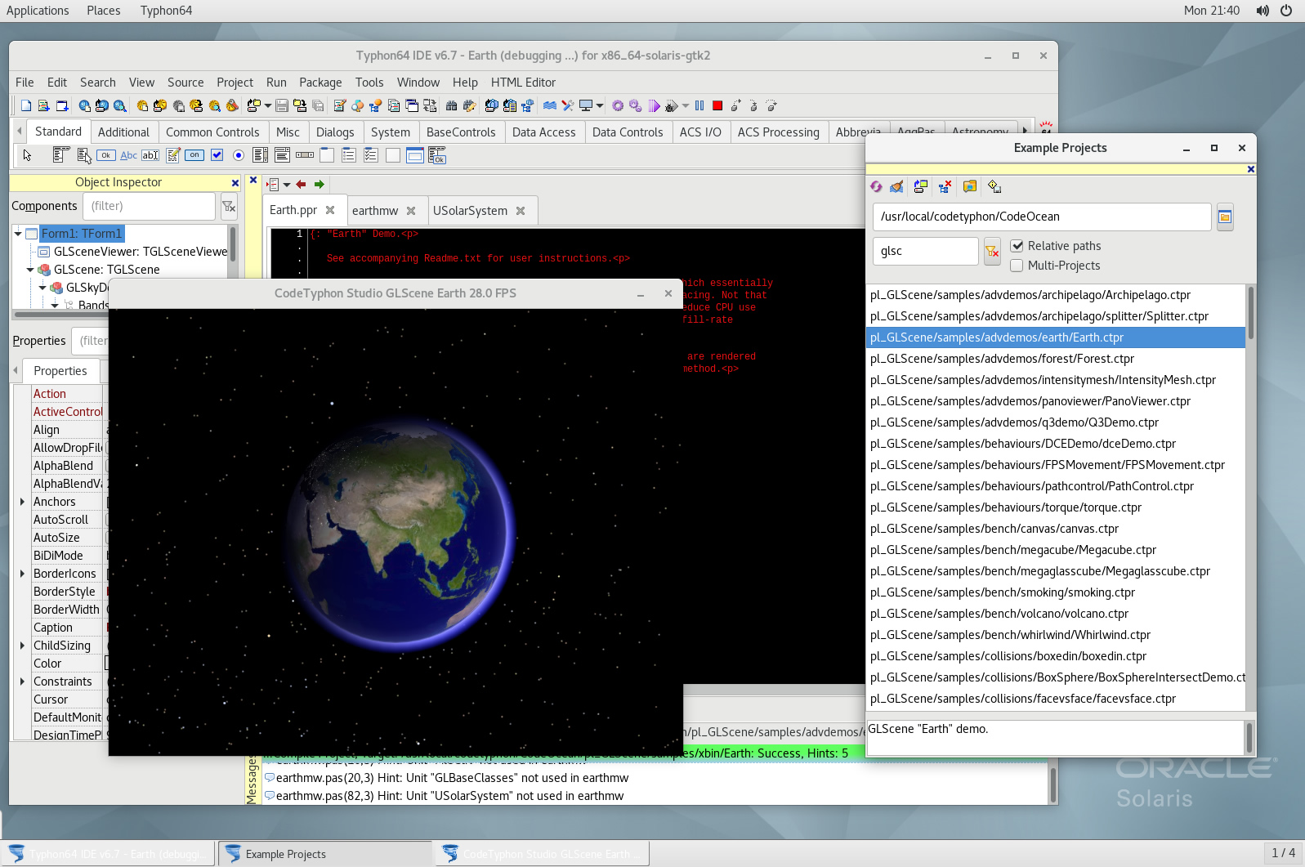Select Q3Demo.ctpr example project
Screen dimensions: 1305x867
1055,422
